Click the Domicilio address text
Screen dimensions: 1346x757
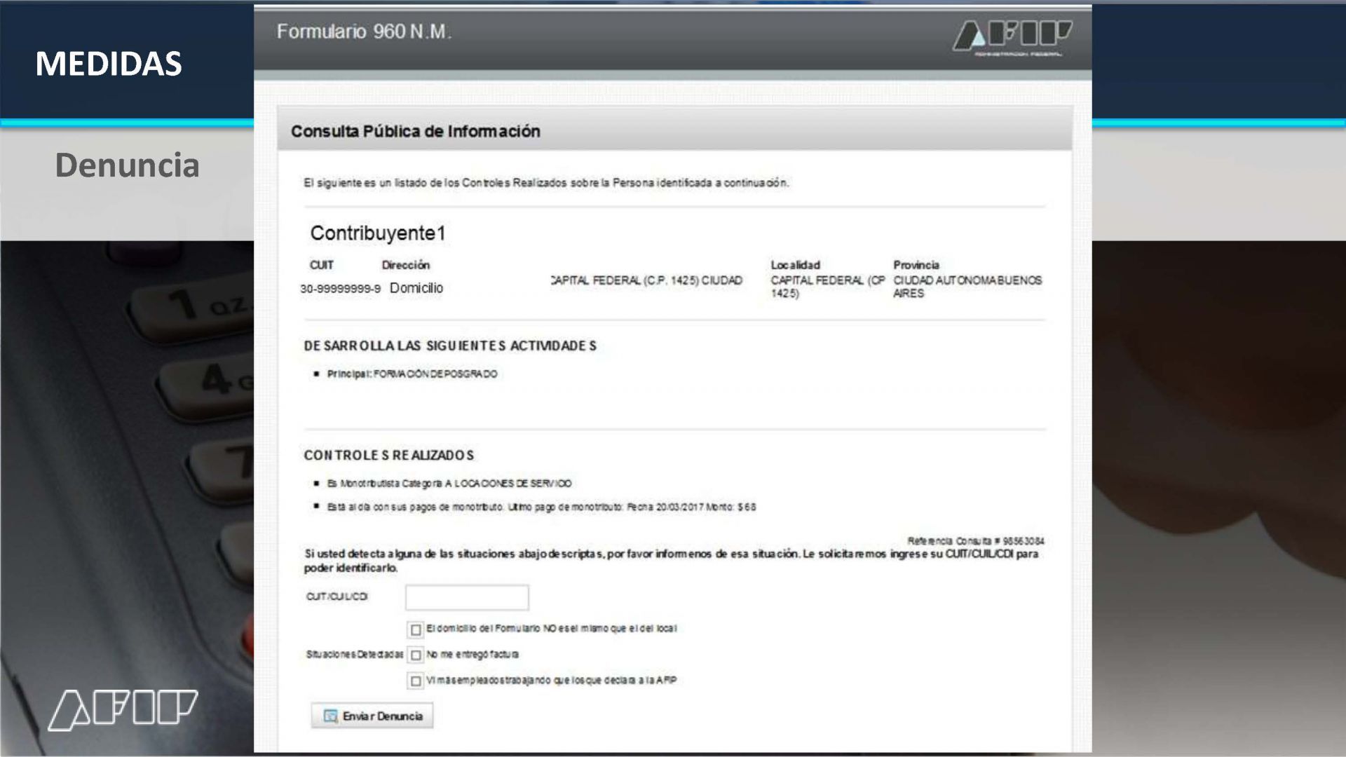point(416,288)
